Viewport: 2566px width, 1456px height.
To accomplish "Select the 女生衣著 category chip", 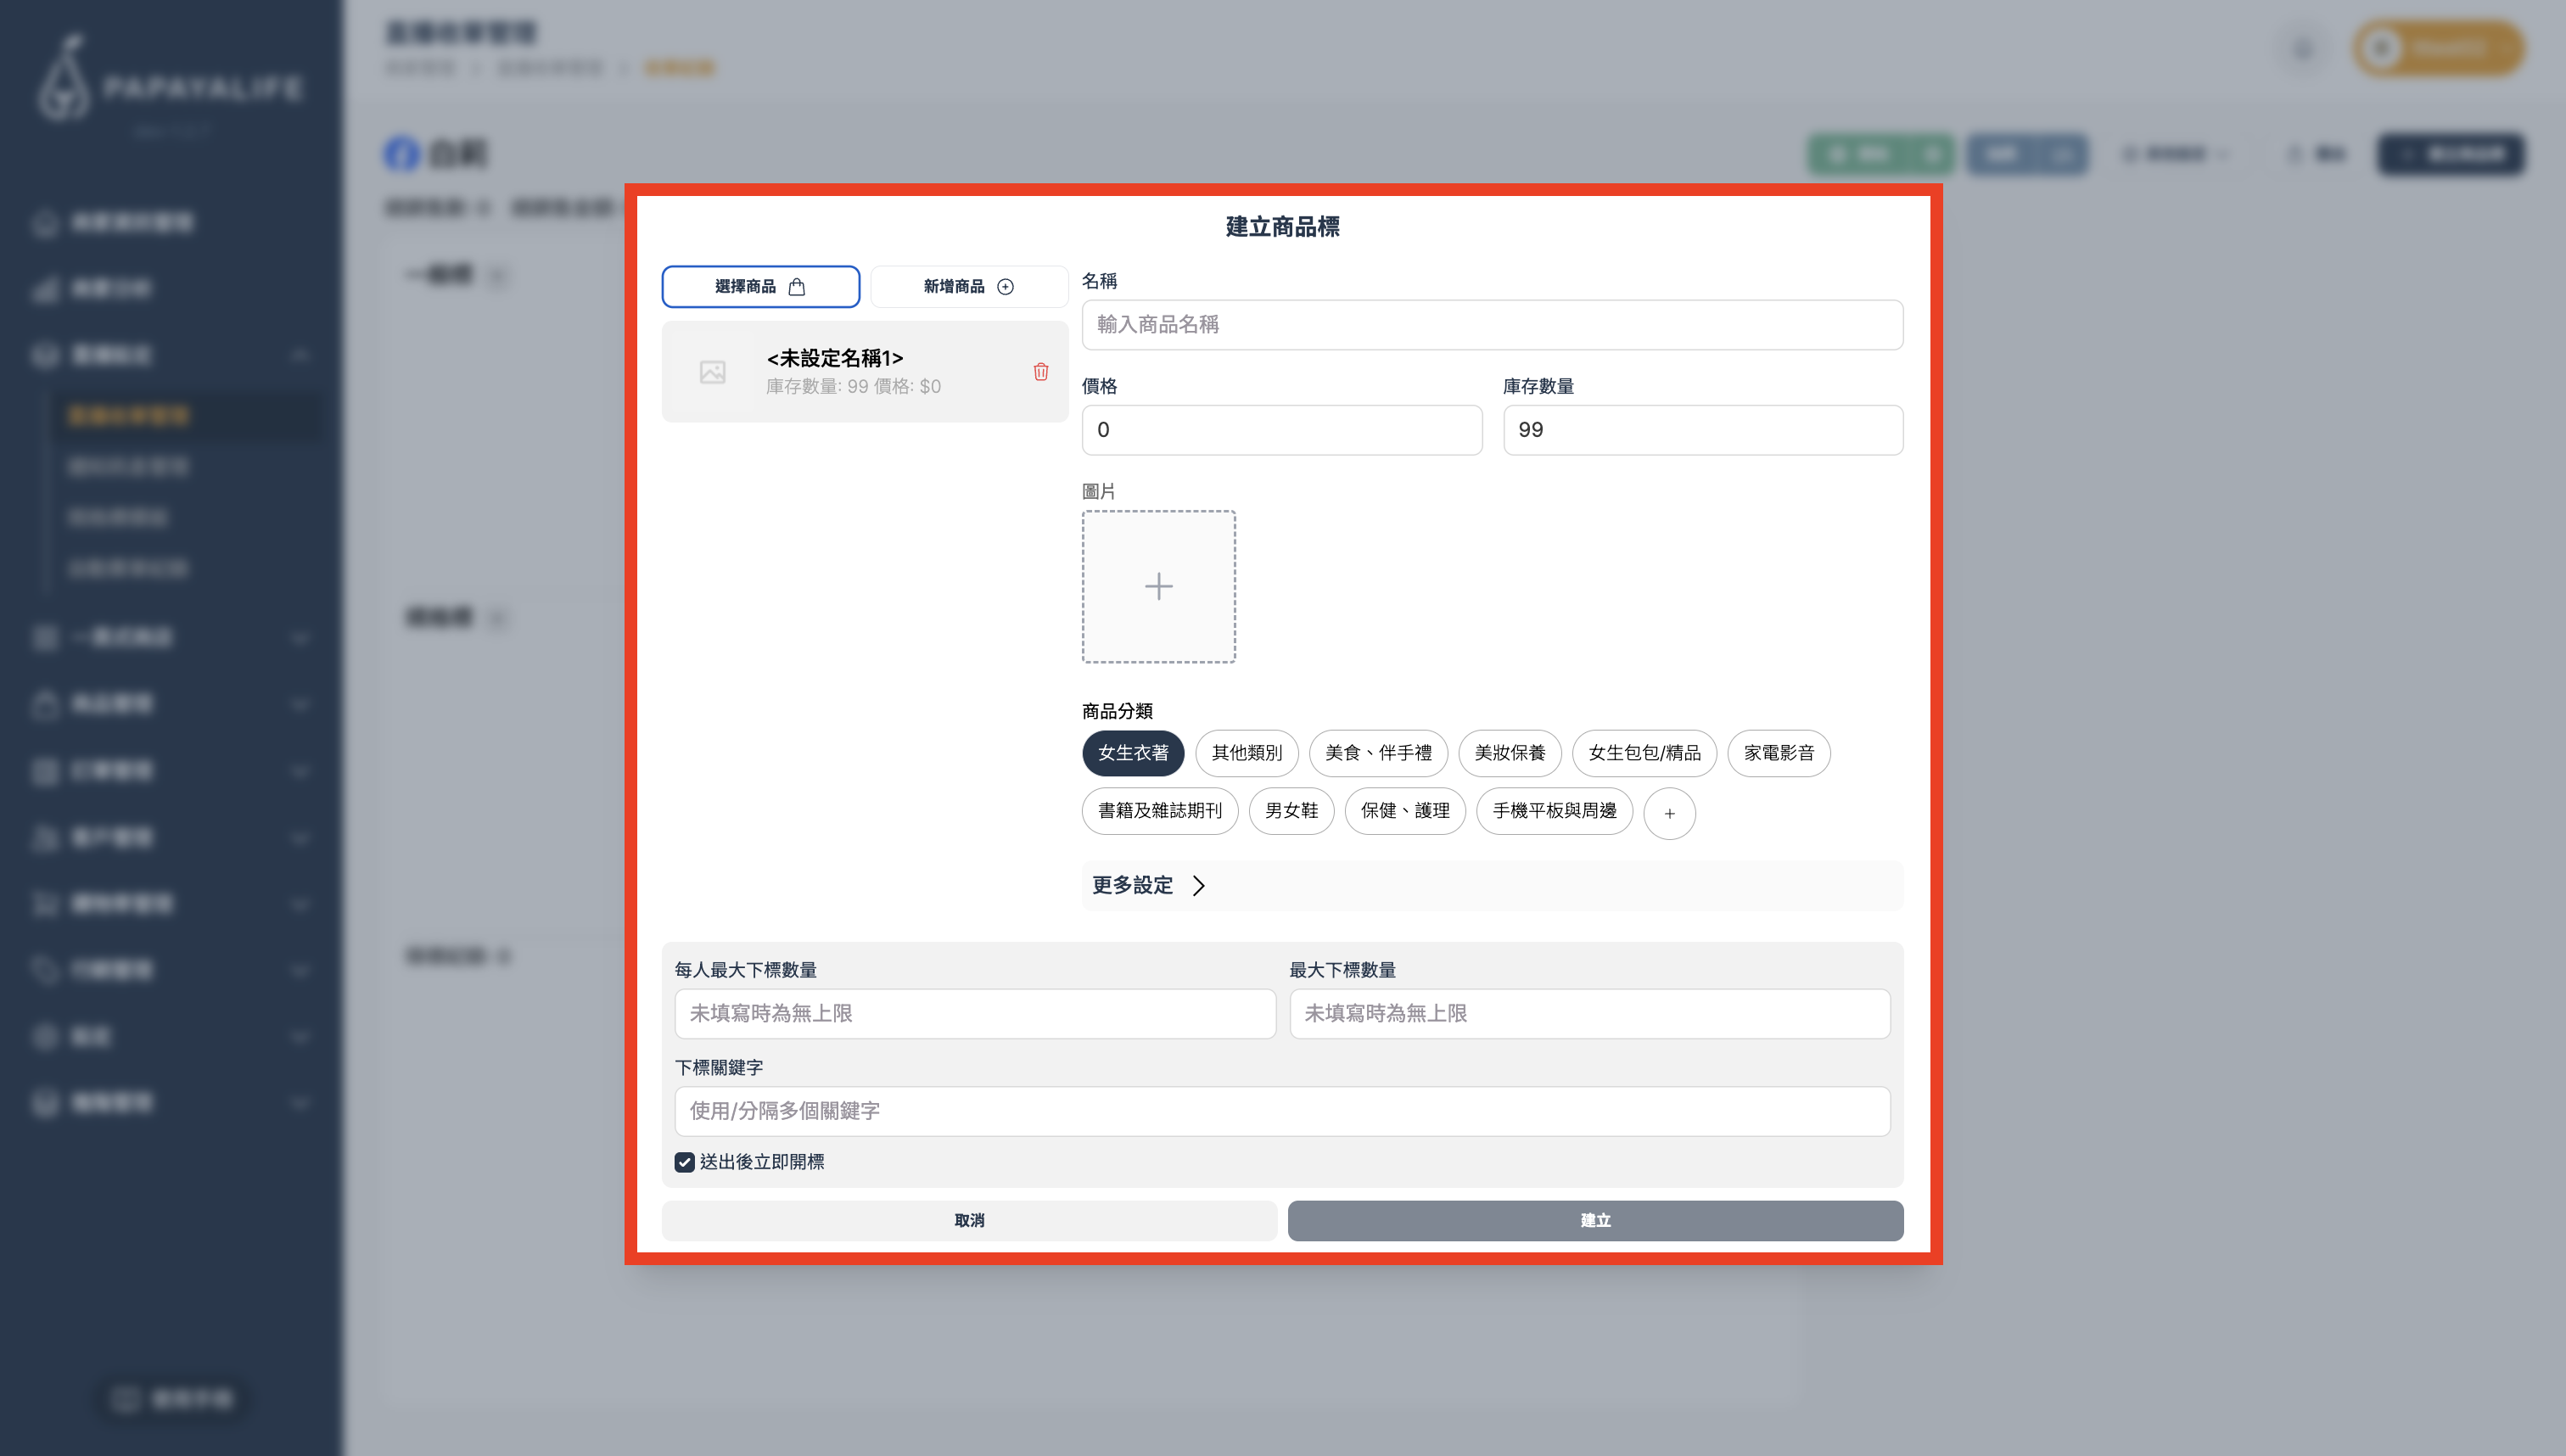I will click(x=1132, y=753).
